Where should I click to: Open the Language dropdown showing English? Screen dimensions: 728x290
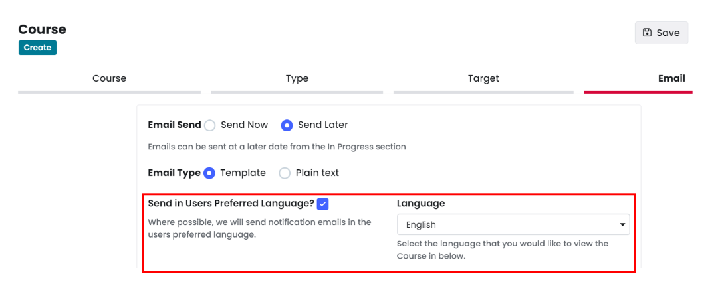pyautogui.click(x=513, y=225)
